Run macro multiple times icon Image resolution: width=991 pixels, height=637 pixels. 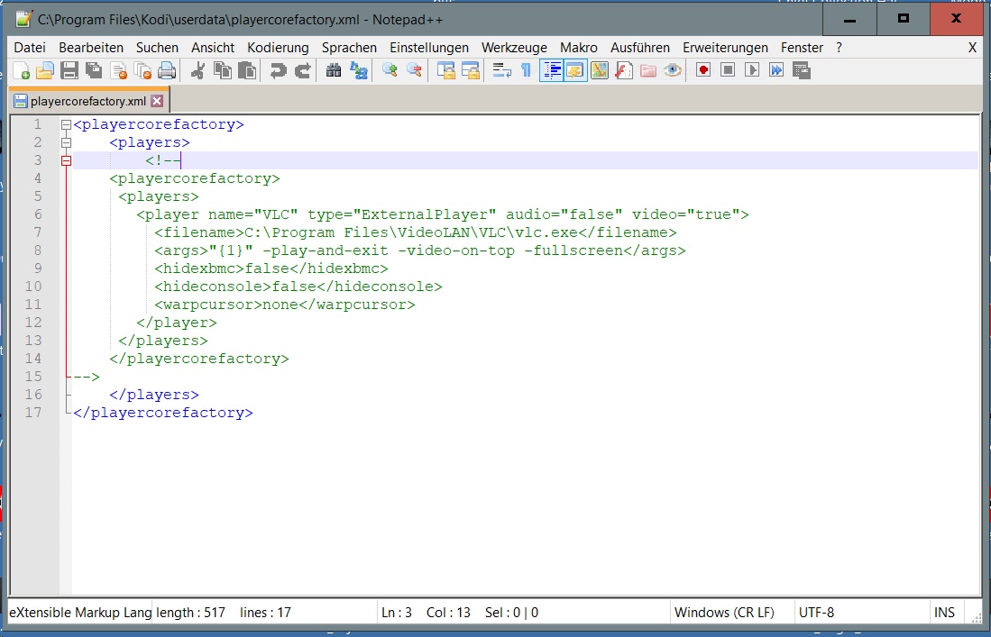click(776, 70)
